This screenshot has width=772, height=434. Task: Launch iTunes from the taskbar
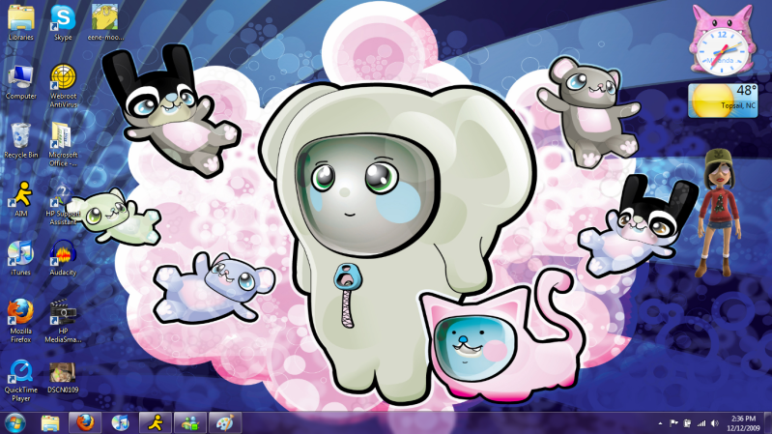120,422
